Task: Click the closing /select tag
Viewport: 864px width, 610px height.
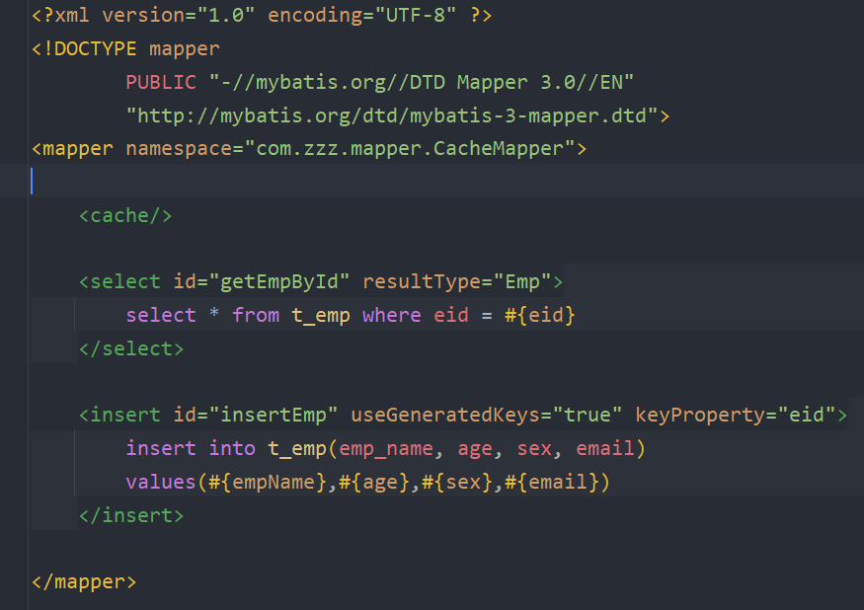Action: 131,348
